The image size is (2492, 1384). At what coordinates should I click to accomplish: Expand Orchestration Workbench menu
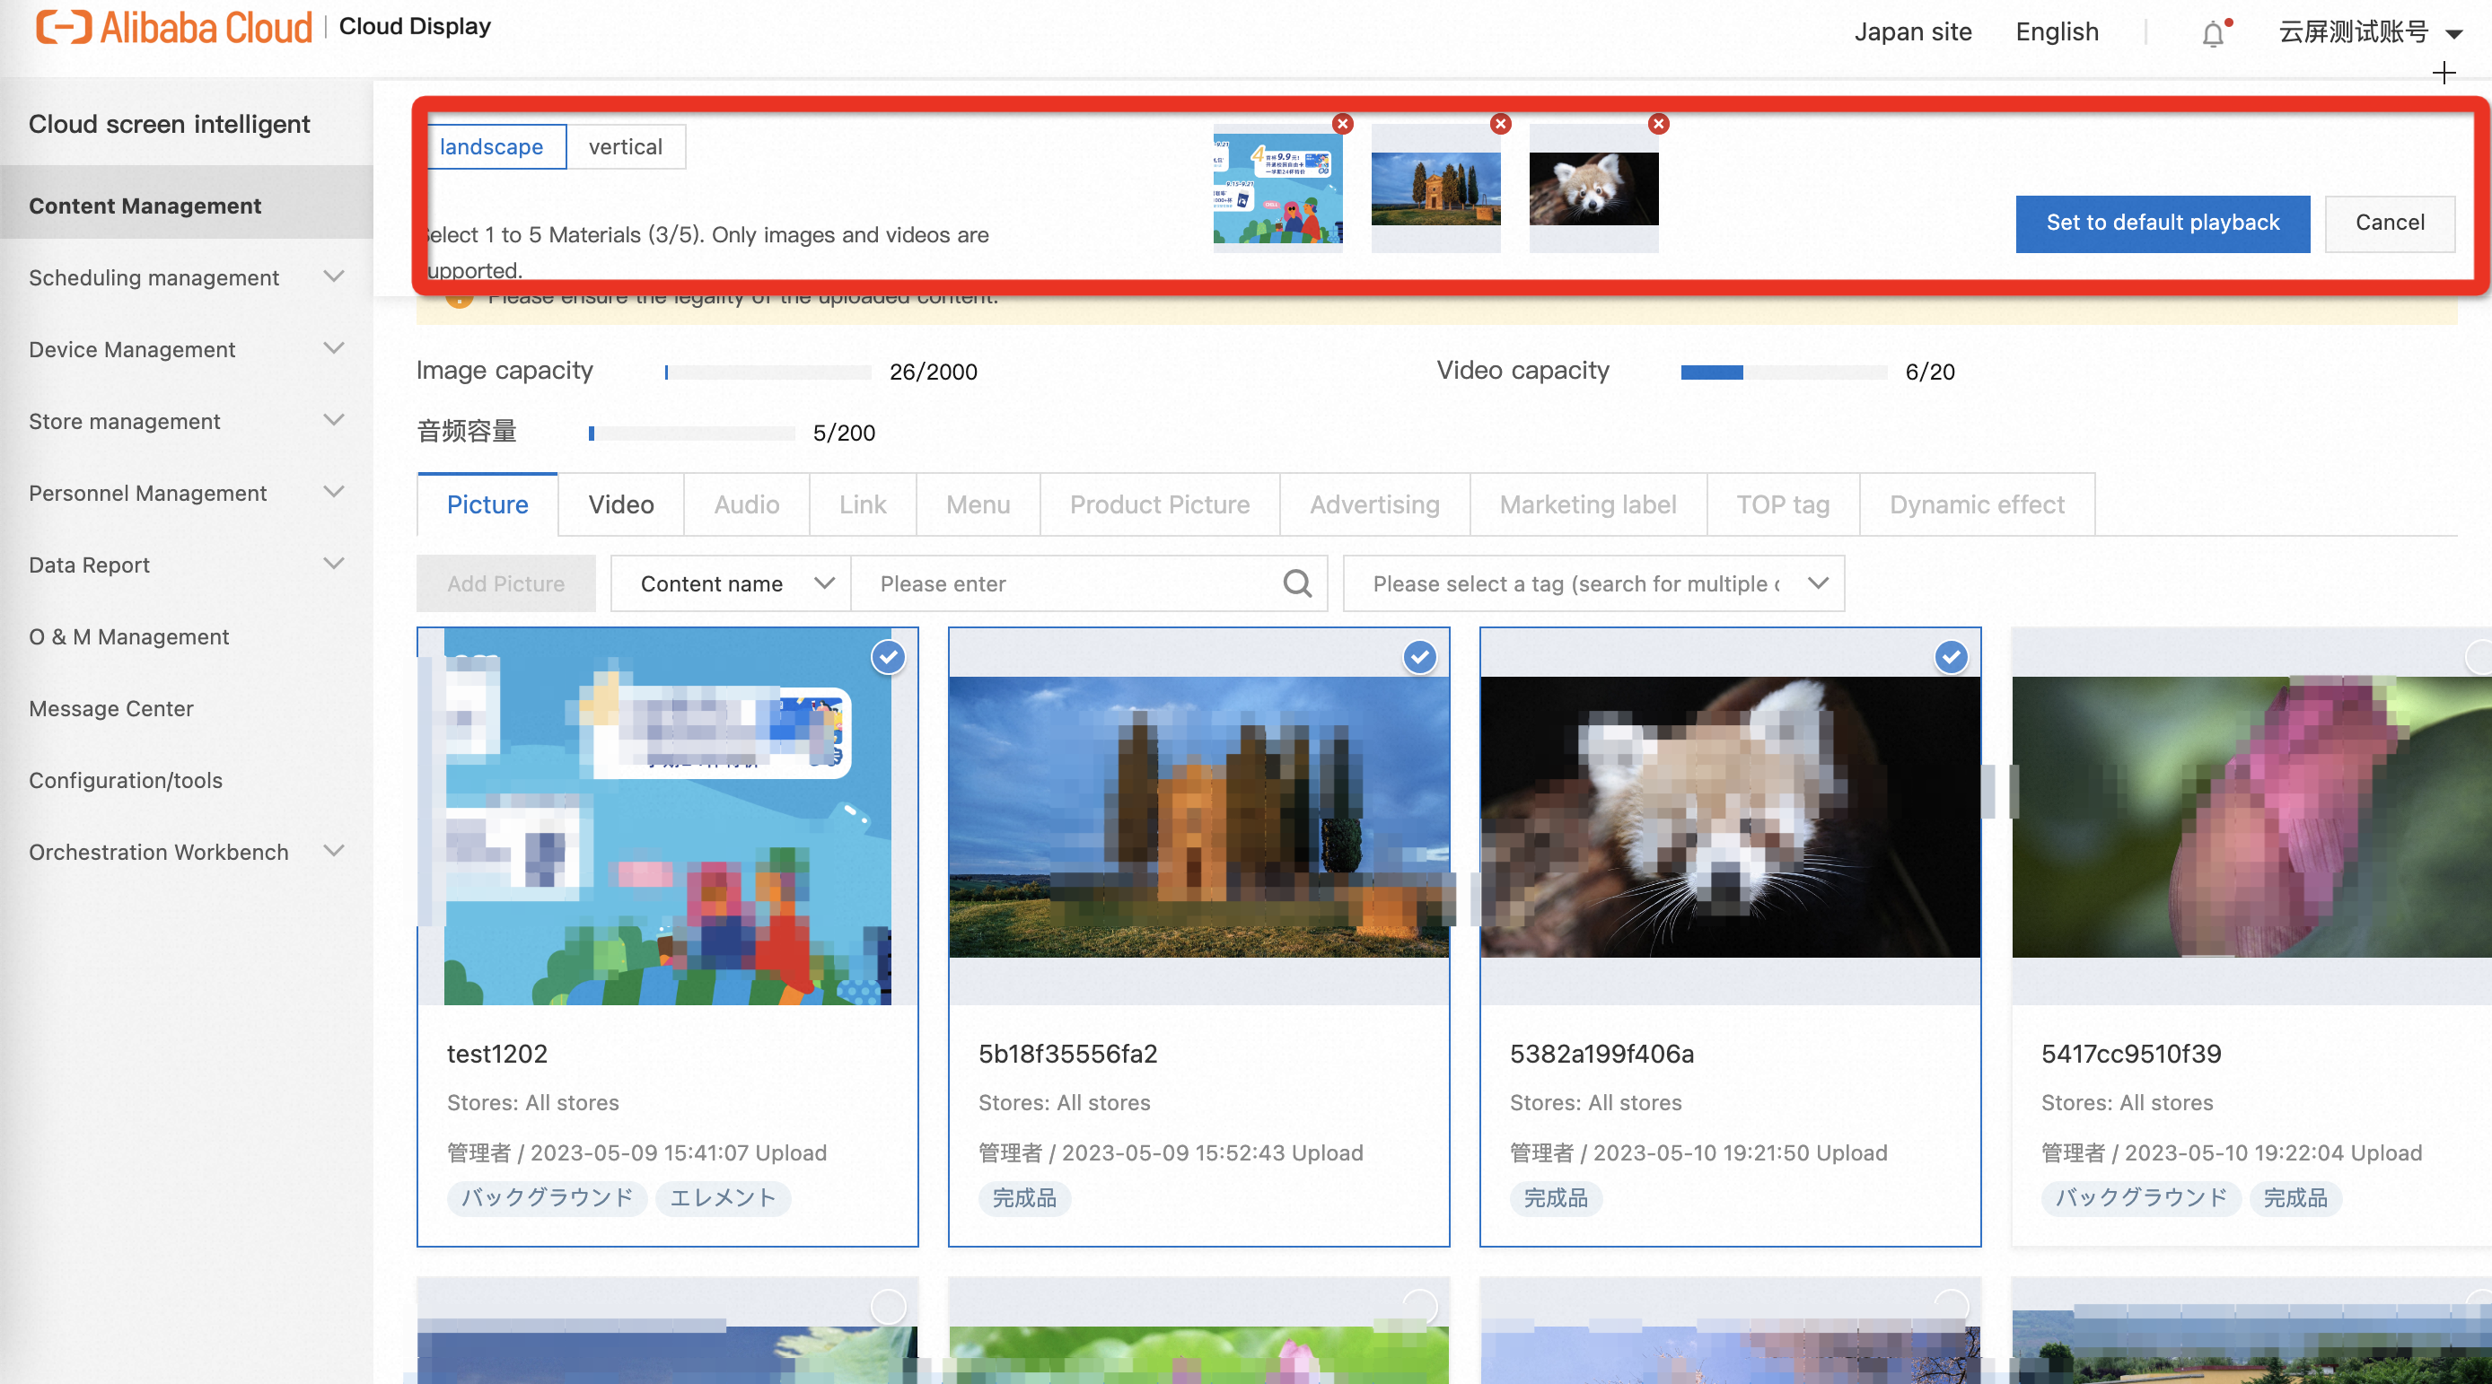point(334,851)
